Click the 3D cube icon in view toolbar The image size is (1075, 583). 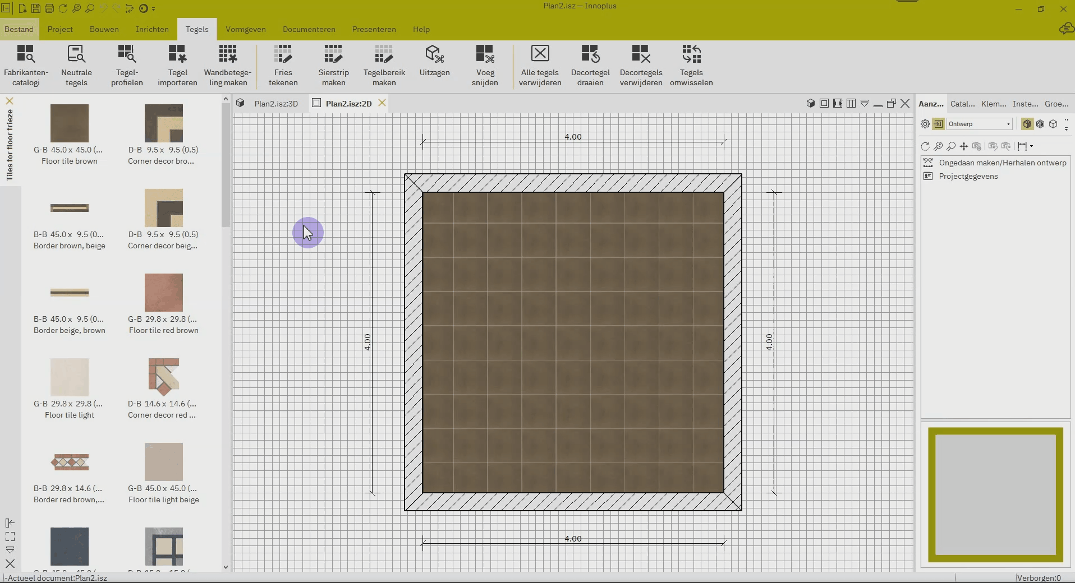[810, 103]
